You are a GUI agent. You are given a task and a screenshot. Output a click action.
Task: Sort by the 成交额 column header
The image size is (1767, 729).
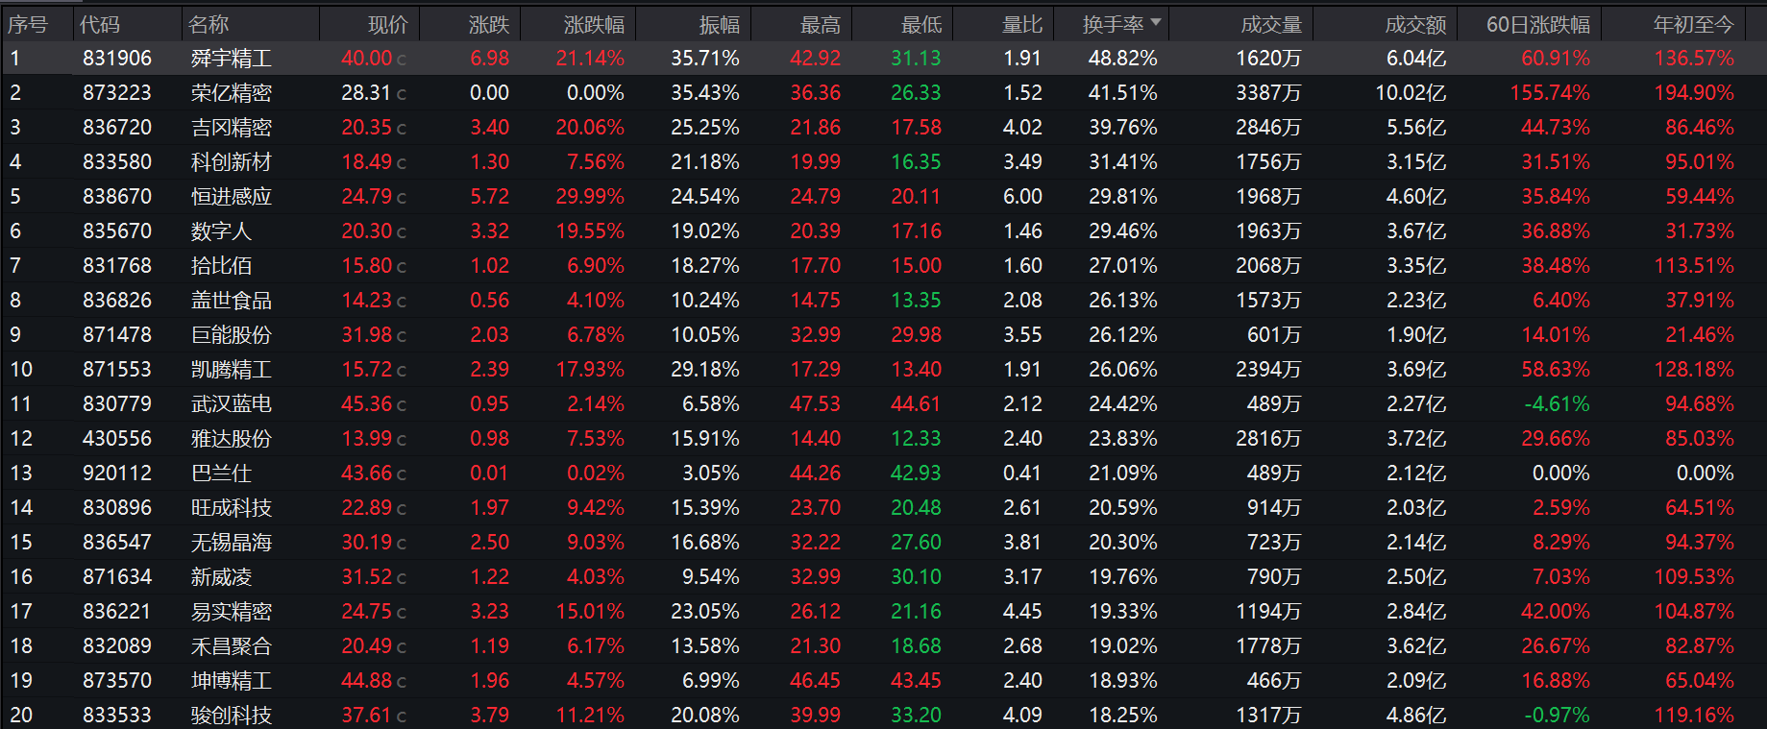click(1415, 24)
